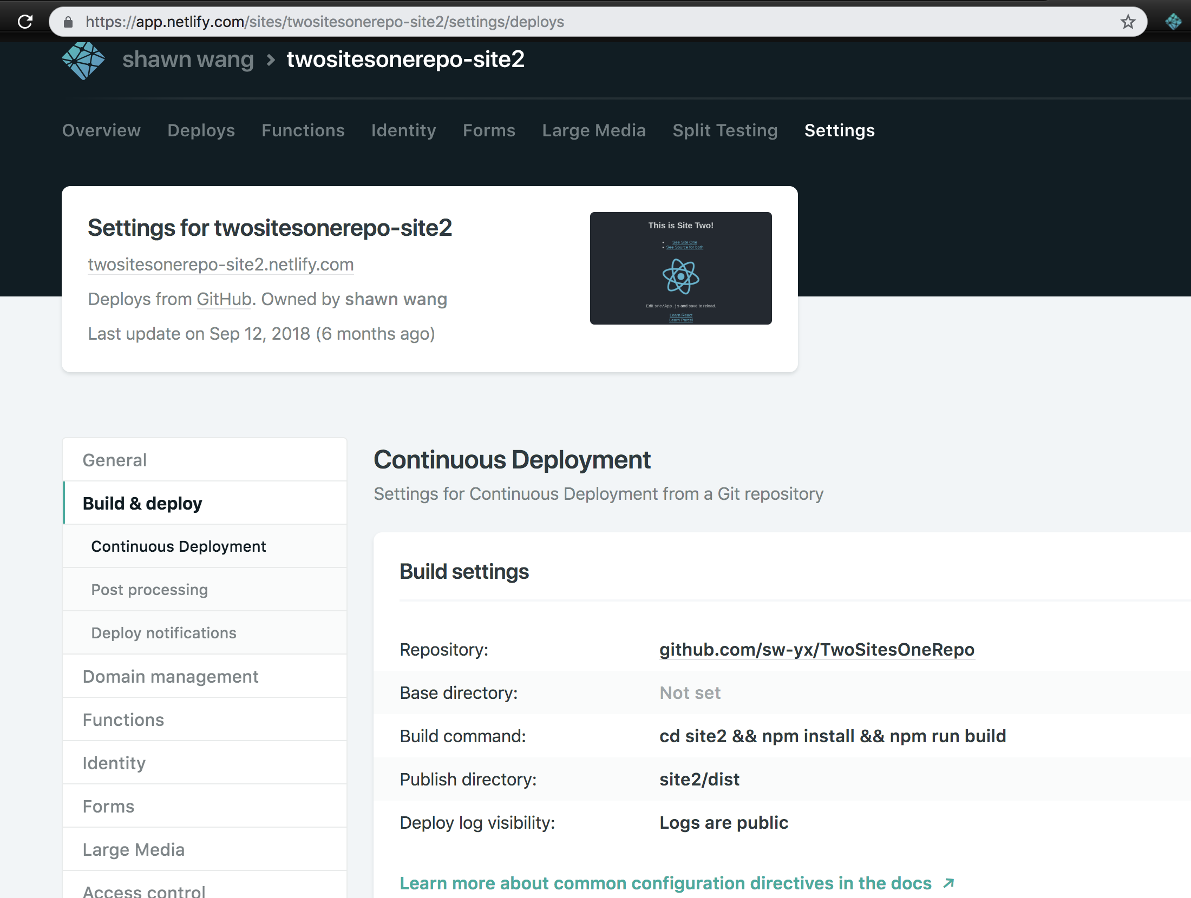Select the Settings top navigation tab

tap(840, 130)
